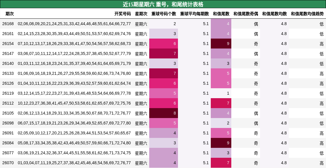Image resolution: width=326 pixels, height=168 pixels.
Task: Select winning numbers starting 03,12,14,15 in row 26119
Action: [x=74, y=93]
